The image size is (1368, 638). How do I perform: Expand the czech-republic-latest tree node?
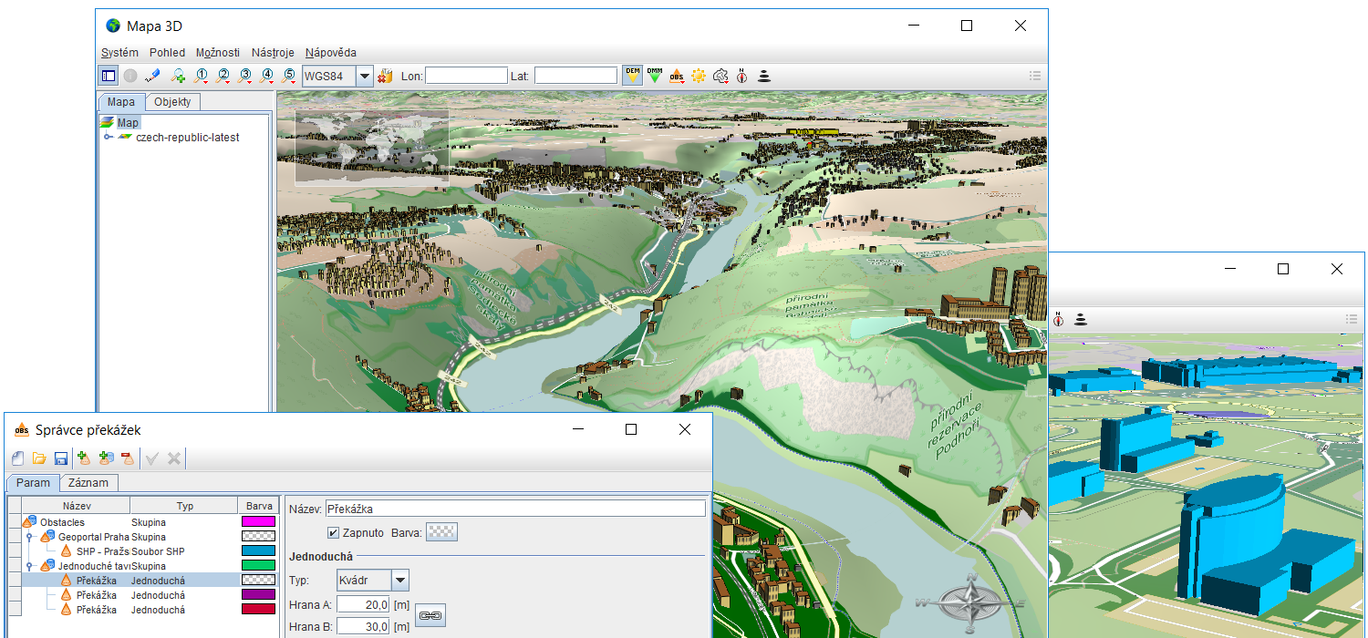pyautogui.click(x=109, y=138)
